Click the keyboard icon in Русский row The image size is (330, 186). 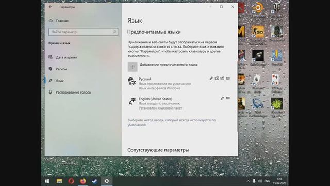[228, 78]
